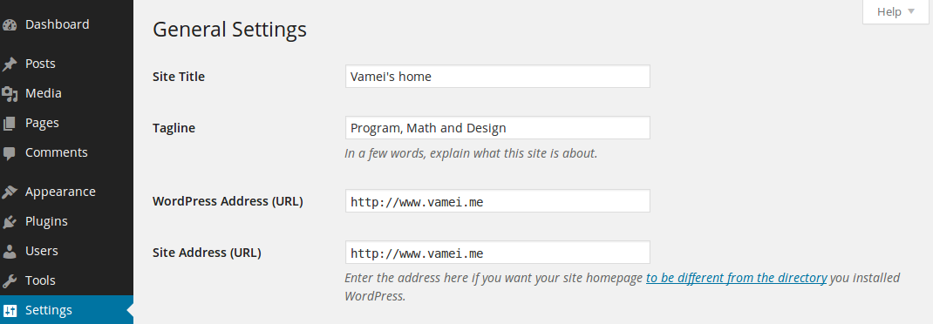This screenshot has width=933, height=324.
Task: Click the Site Title input field
Action: coord(497,76)
